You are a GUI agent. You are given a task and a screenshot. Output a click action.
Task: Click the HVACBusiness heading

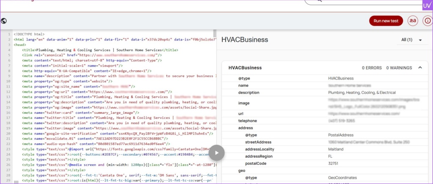point(244,40)
